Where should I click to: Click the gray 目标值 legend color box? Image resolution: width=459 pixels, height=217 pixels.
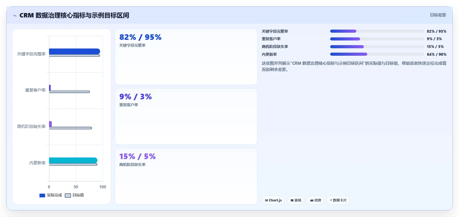(68, 196)
